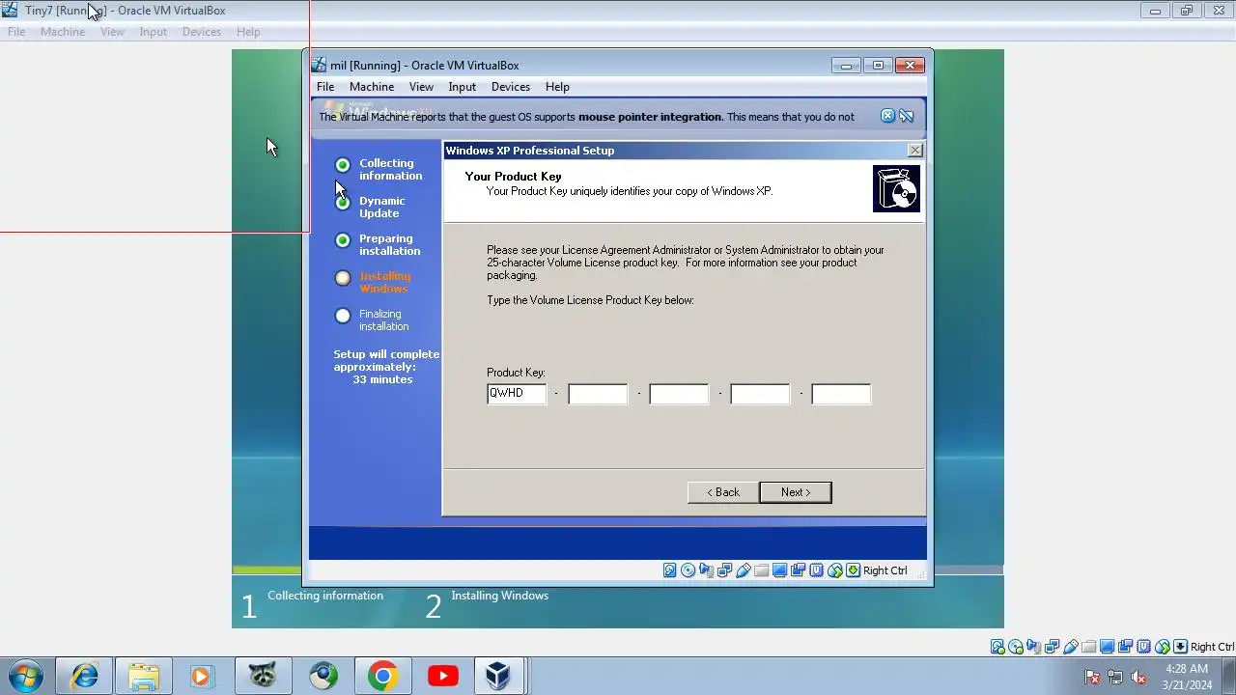Viewport: 1236px width, 695px height.
Task: Click recording icon in Tiny7 window status bar
Action: coord(1126,647)
